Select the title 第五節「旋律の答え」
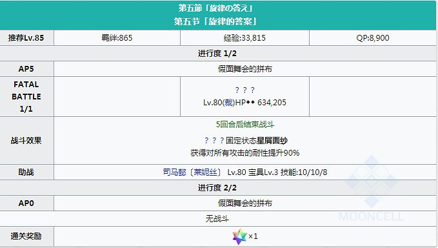Viewport: 438px width, 248px height. click(215, 8)
